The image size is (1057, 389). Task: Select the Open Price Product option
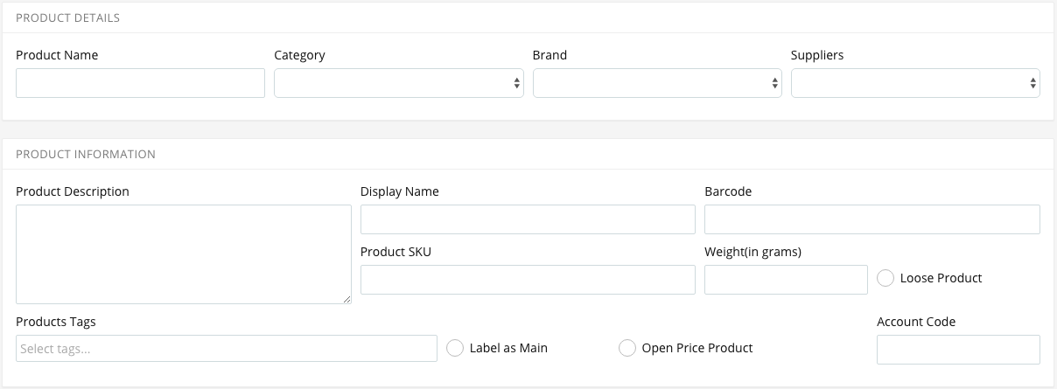coord(627,348)
